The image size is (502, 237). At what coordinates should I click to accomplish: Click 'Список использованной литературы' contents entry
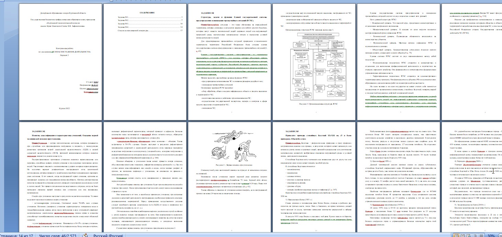pos(139,31)
